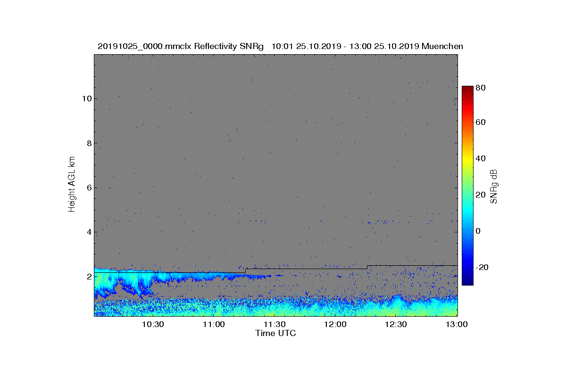Click the colorbar value 80
The width and height of the screenshot is (566, 377).
tap(481, 88)
